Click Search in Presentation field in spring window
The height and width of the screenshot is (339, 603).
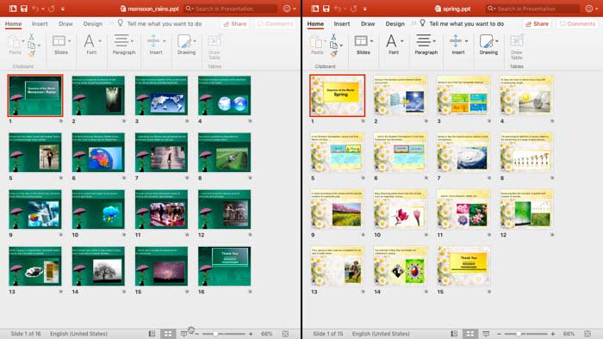pyautogui.click(x=532, y=9)
